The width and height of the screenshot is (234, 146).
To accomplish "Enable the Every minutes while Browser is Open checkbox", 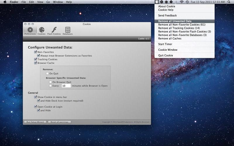I will pyautogui.click(x=50, y=86).
